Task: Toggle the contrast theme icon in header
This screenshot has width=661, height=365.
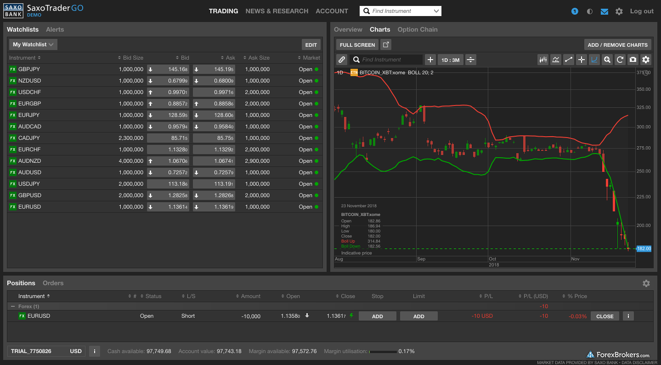Action: point(590,11)
